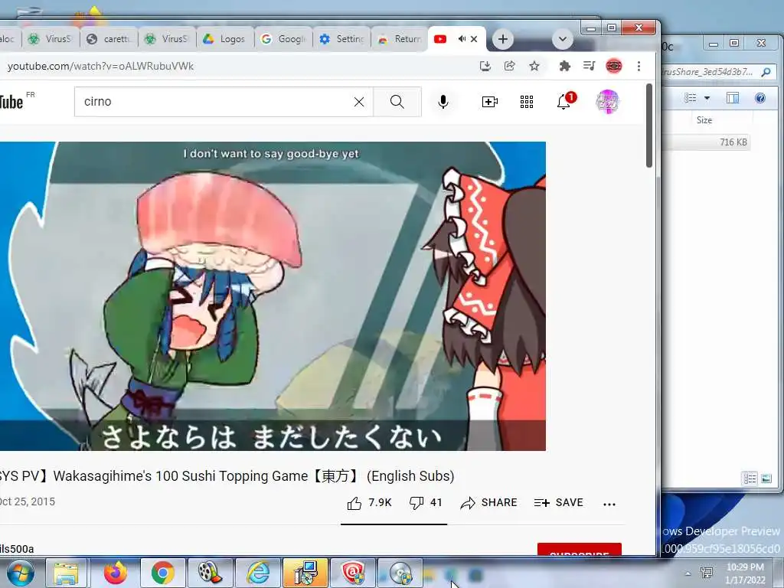This screenshot has width=784, height=588.
Task: Click the search icon in Explorer window
Action: click(766, 73)
